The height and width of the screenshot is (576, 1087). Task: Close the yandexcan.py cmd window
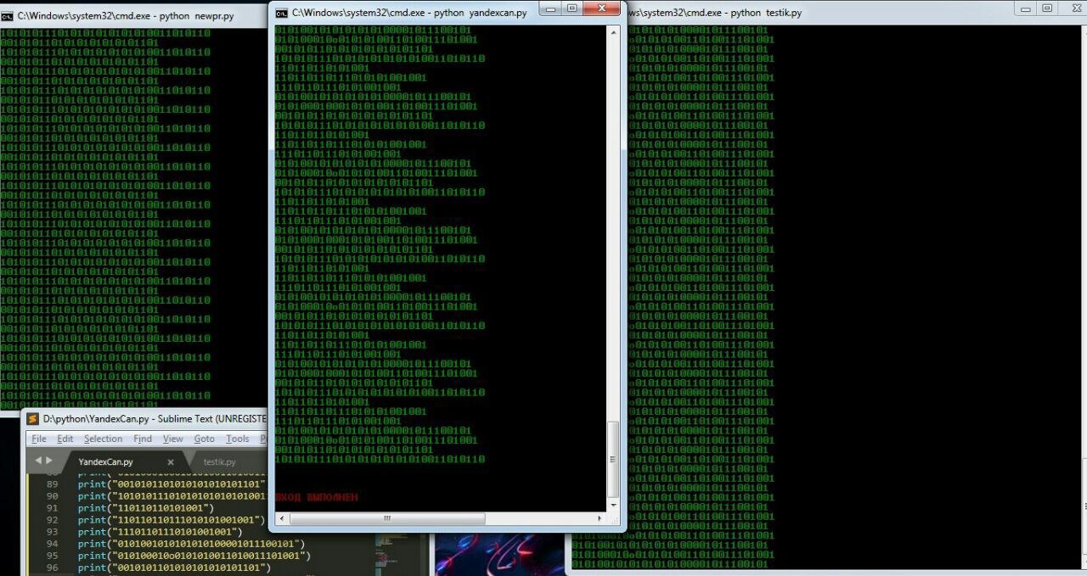pyautogui.click(x=601, y=8)
